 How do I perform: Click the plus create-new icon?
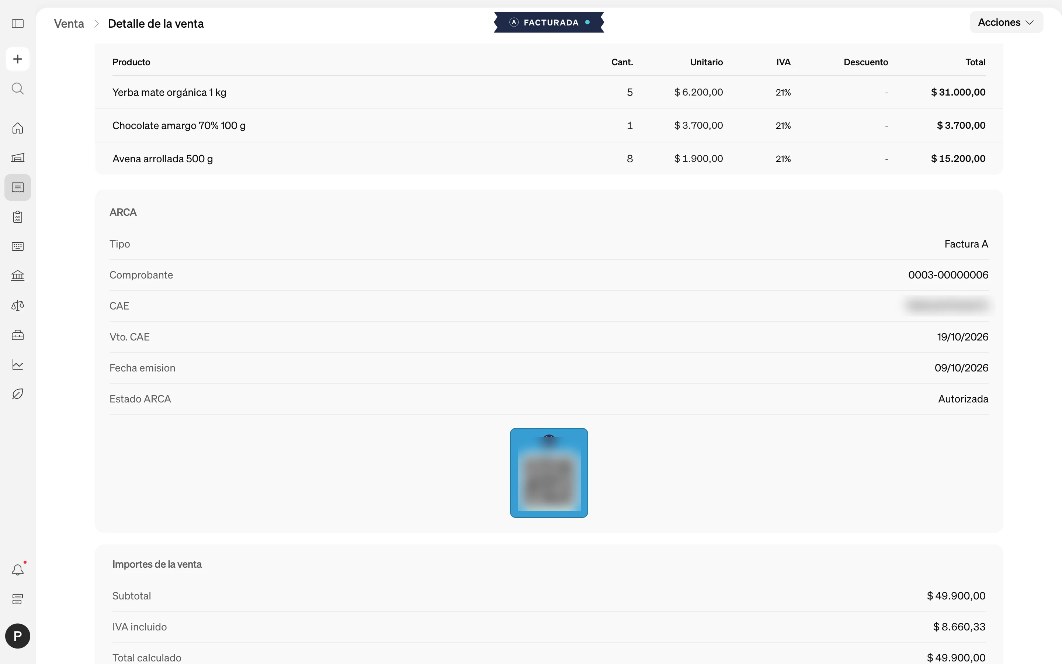tap(18, 59)
